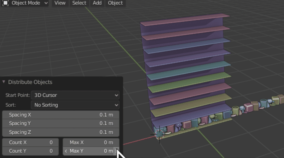284x158 pixels.
Task: Edit the Spacing Y value
Action: click(x=61, y=123)
